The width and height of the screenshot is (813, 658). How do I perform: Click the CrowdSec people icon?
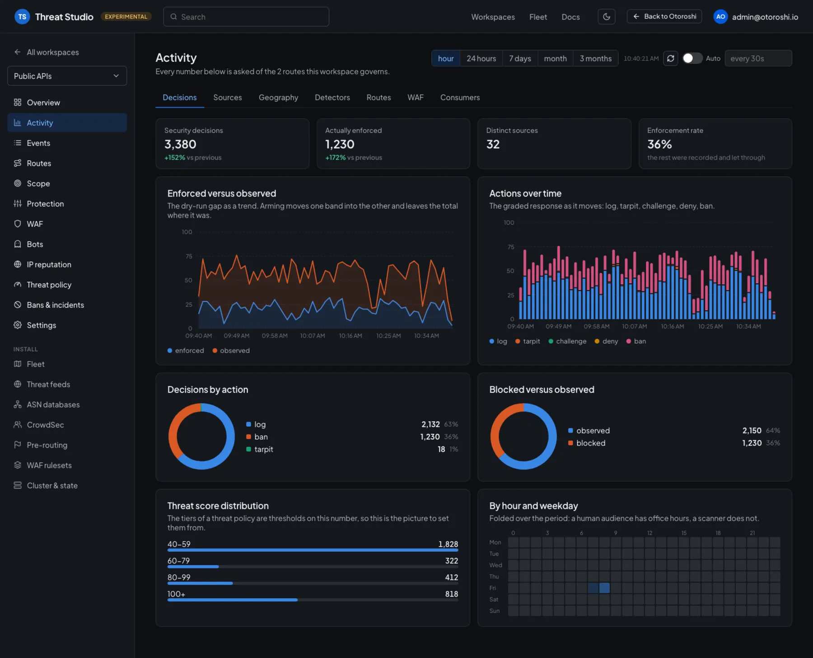point(18,425)
